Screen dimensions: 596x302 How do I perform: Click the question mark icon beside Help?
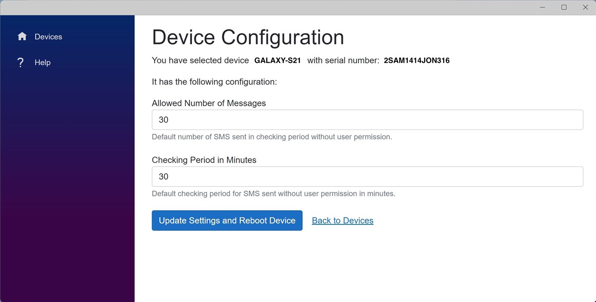pos(20,62)
